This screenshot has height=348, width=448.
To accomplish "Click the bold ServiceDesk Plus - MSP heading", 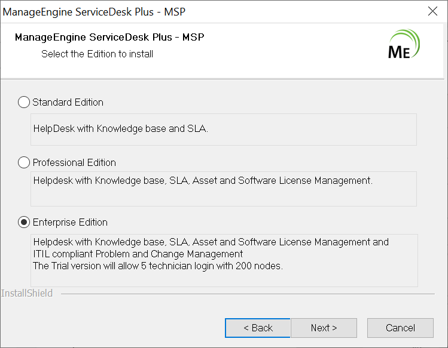I will tap(109, 37).
